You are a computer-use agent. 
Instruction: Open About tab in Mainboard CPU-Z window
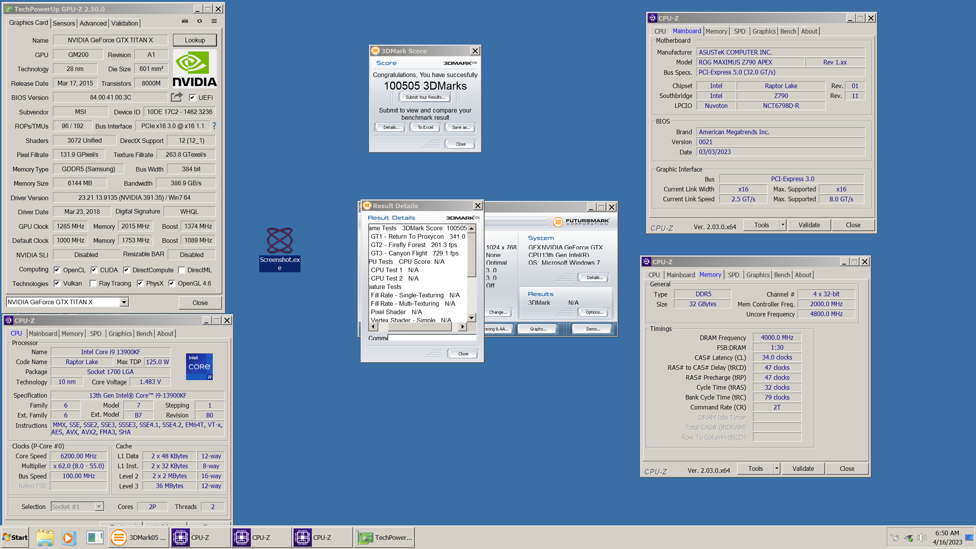pyautogui.click(x=809, y=31)
